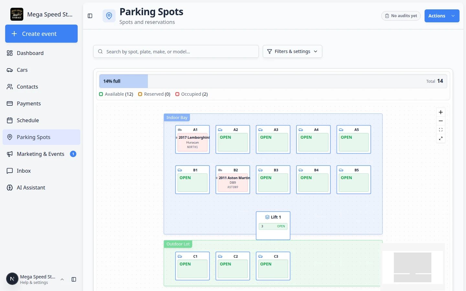Click the car icon on occupied spot A1
This screenshot has height=291, width=466.
pyautogui.click(x=180, y=130)
